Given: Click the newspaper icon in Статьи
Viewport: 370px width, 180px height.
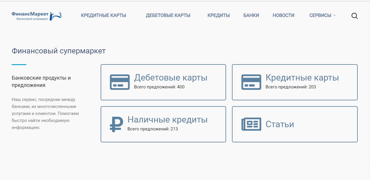Looking at the screenshot, I should pyautogui.click(x=251, y=124).
